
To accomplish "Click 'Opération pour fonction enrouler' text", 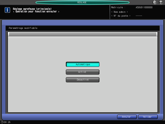I will (x=36, y=12).
